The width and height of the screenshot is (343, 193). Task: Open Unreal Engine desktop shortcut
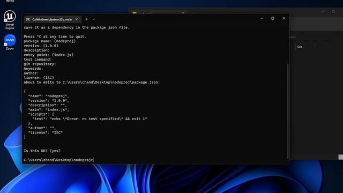[10, 20]
